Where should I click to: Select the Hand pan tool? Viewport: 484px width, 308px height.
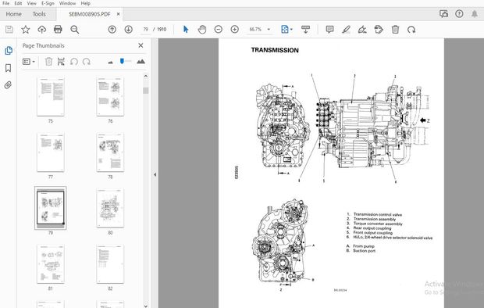point(202,30)
